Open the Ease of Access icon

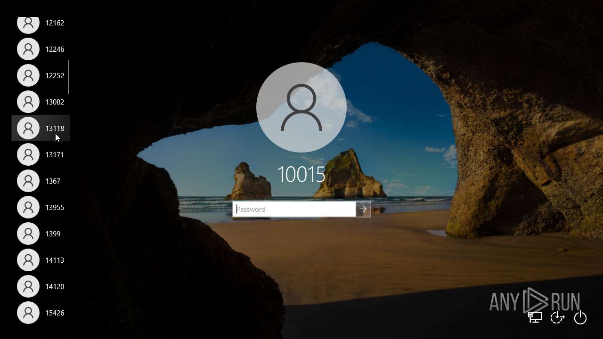tap(558, 317)
